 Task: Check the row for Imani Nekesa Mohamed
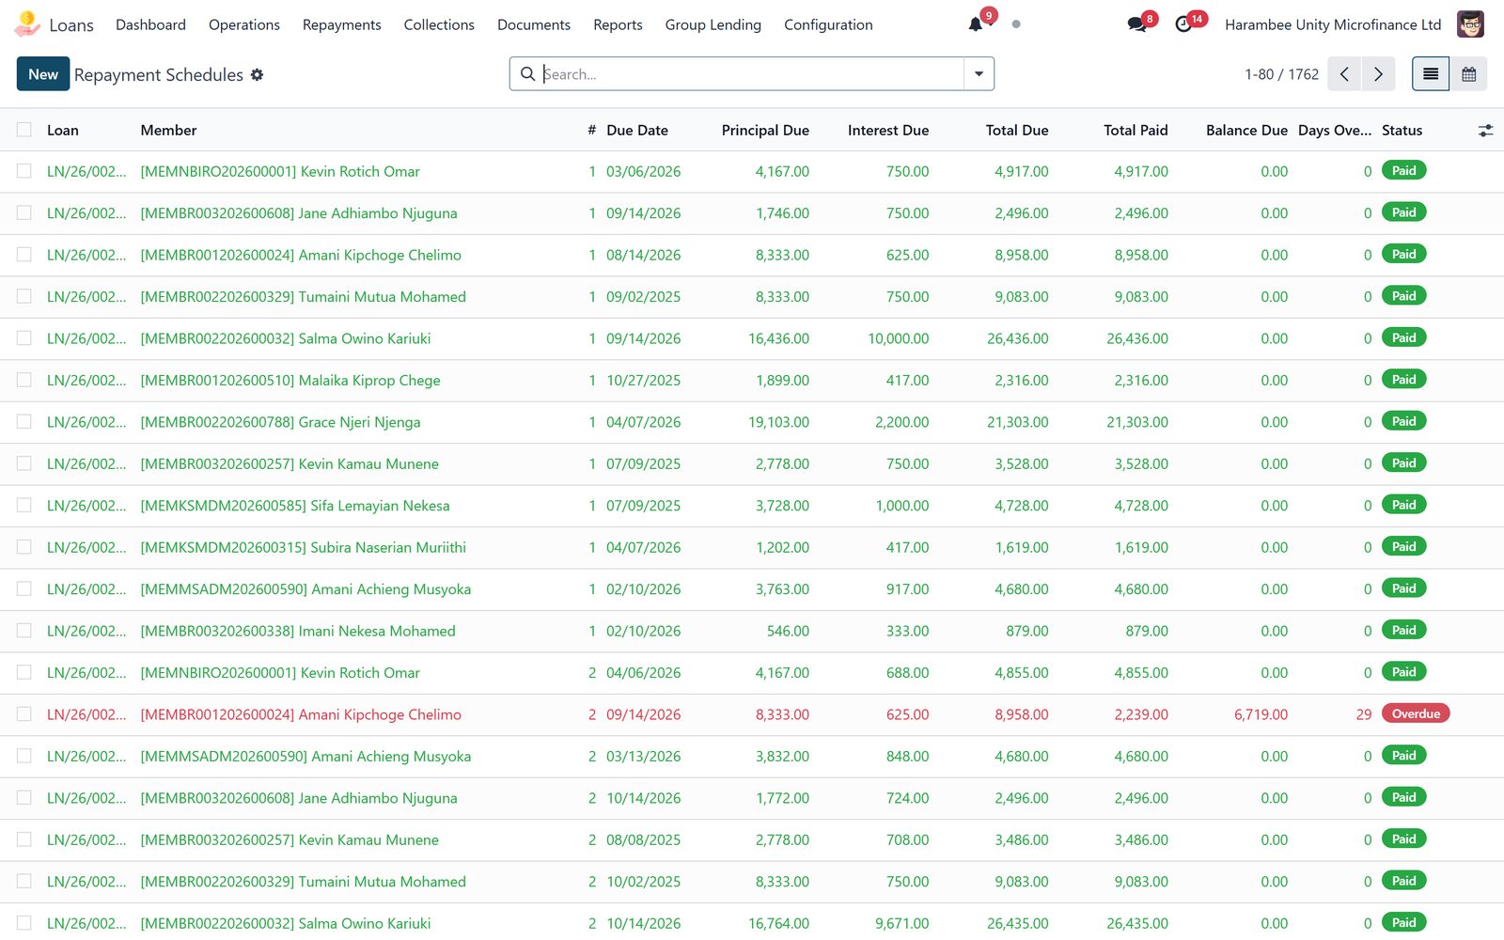point(24,631)
